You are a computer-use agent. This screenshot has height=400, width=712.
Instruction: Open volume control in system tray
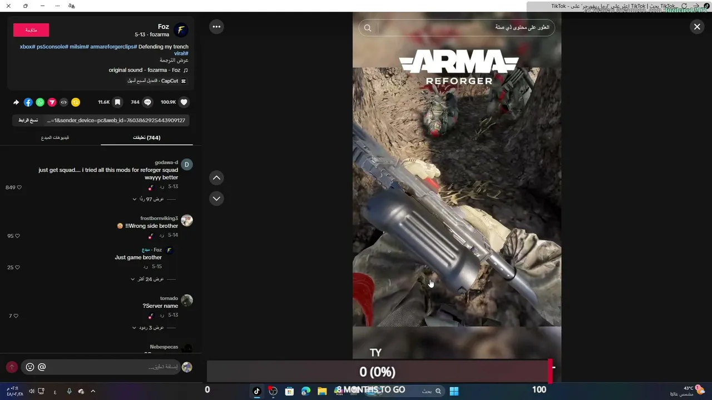[32, 391]
